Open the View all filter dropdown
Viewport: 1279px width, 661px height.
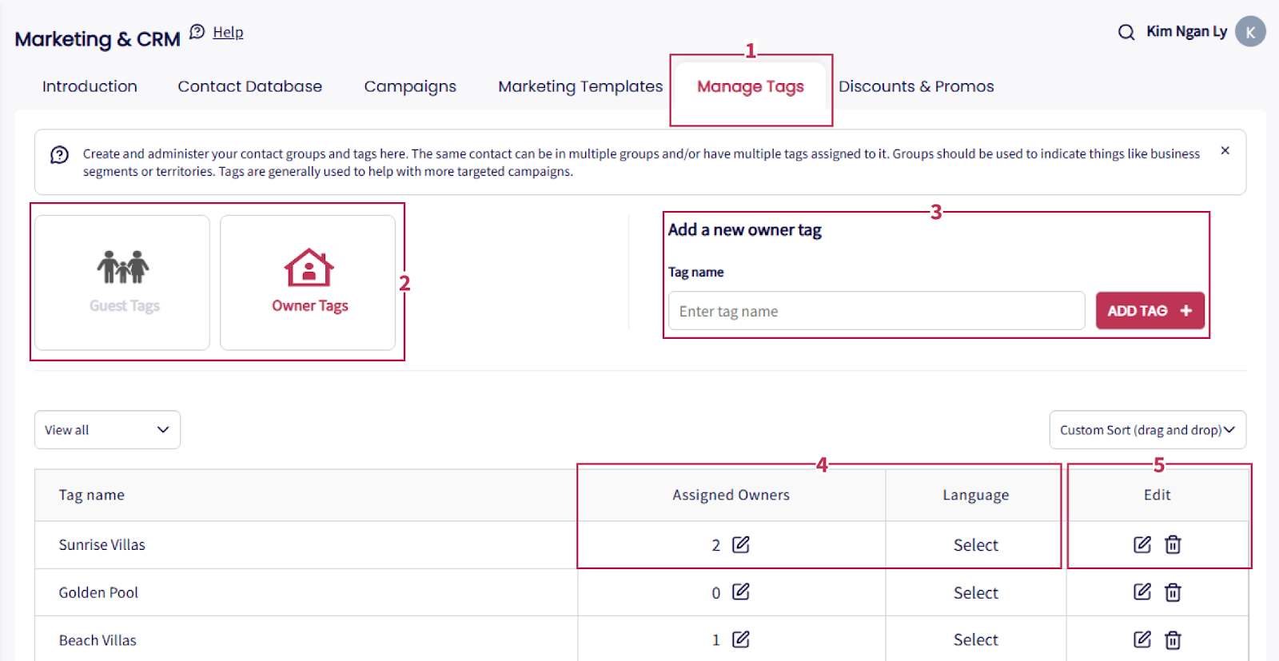pos(107,430)
